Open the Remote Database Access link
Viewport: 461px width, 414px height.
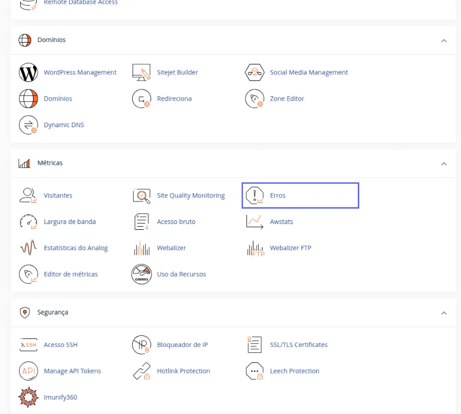pyautogui.click(x=80, y=2)
